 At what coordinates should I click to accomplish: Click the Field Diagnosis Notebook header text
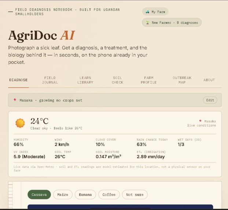click(x=67, y=12)
